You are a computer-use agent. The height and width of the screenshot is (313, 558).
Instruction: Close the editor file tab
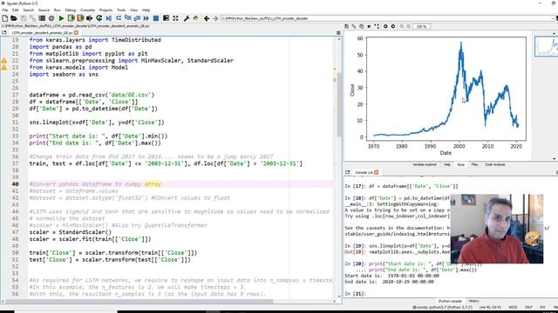76,33
